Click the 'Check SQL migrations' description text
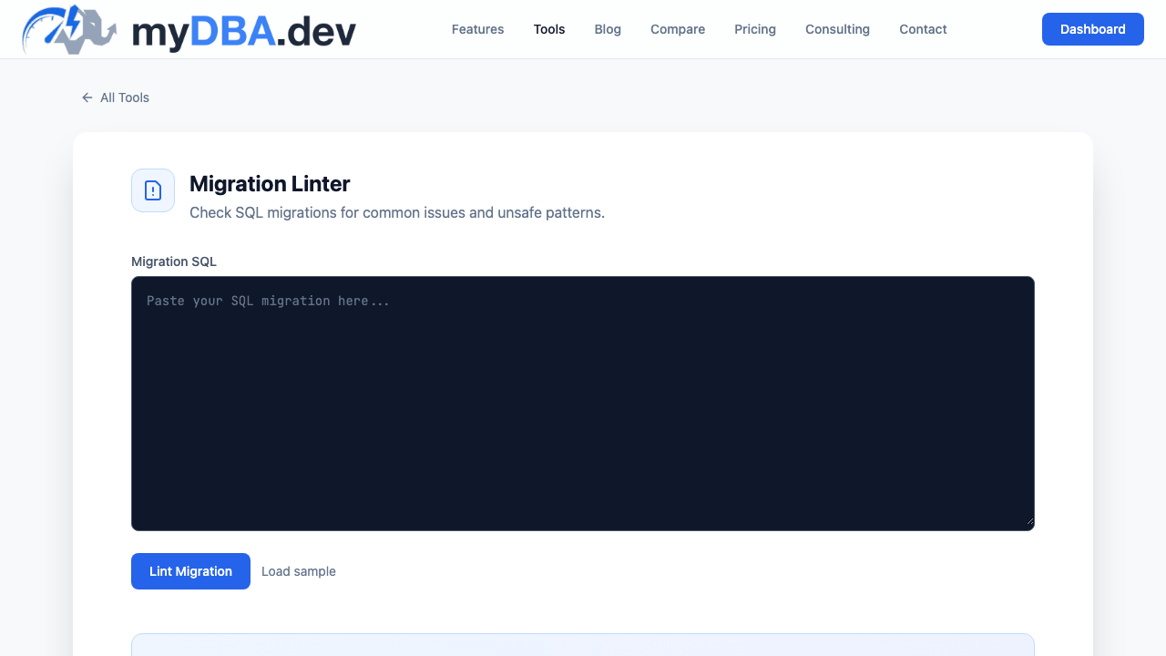This screenshot has height=656, width=1166. coord(397,212)
